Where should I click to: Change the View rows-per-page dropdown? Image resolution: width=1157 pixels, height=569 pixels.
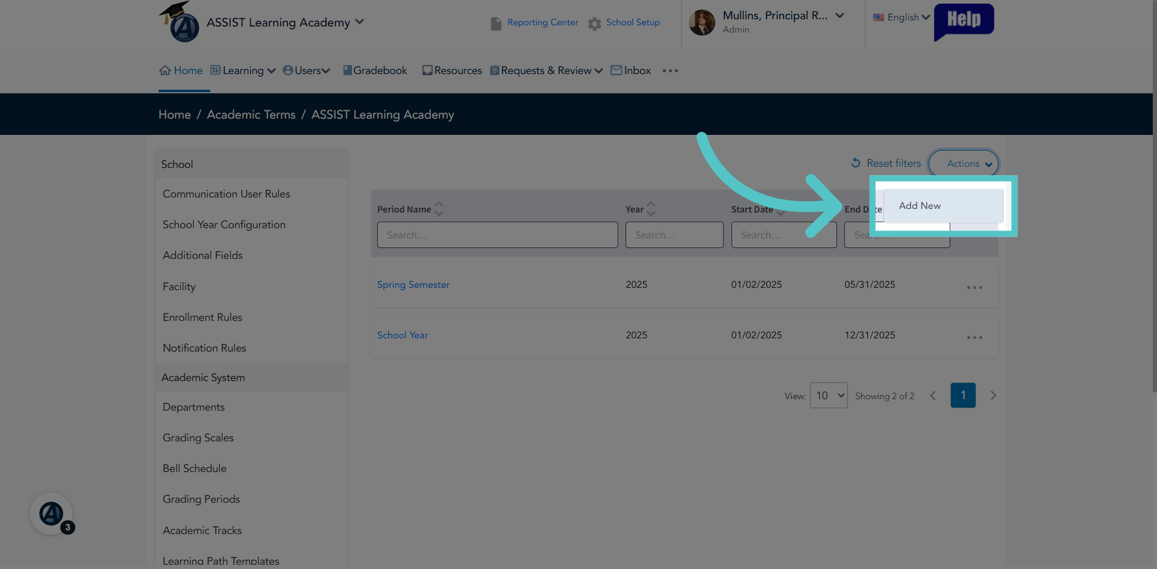point(829,396)
